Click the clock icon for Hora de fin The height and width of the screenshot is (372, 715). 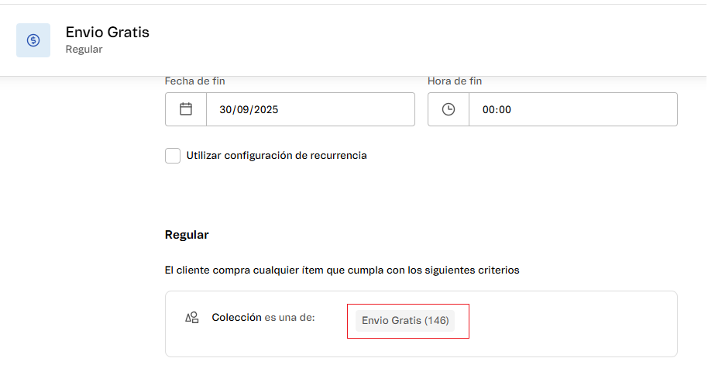tap(449, 109)
